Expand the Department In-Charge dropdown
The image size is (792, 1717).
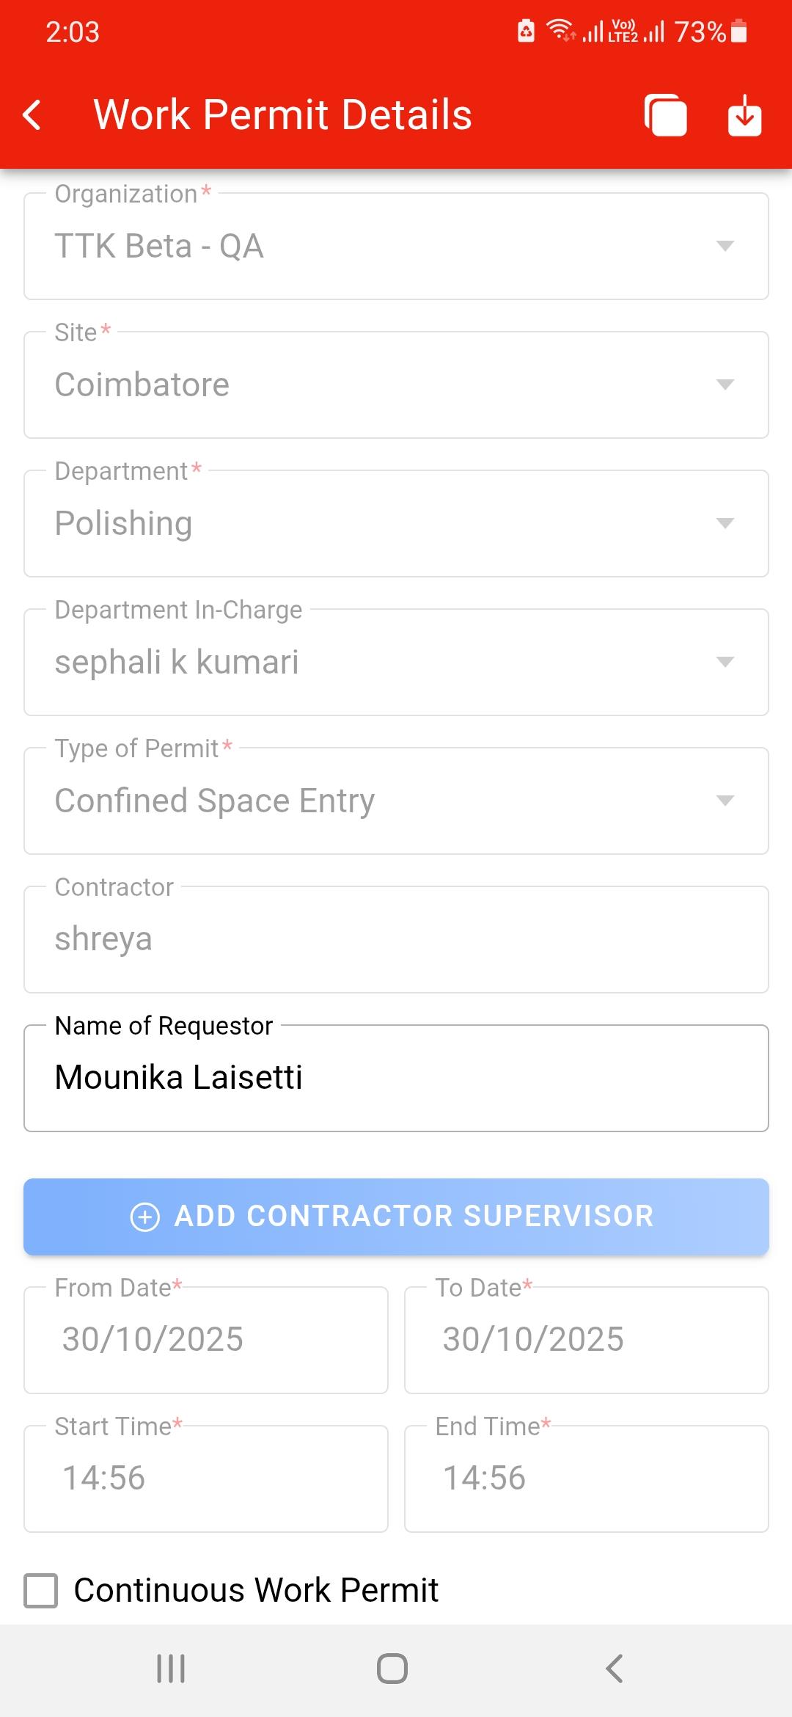(x=396, y=663)
